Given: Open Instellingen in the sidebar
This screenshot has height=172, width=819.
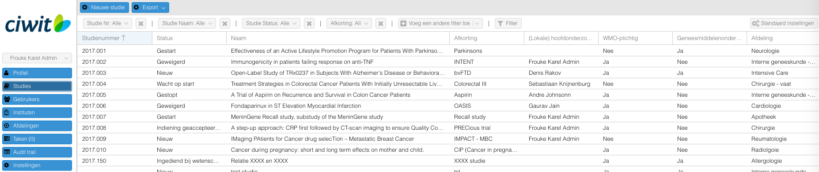Looking at the screenshot, I should click(37, 165).
